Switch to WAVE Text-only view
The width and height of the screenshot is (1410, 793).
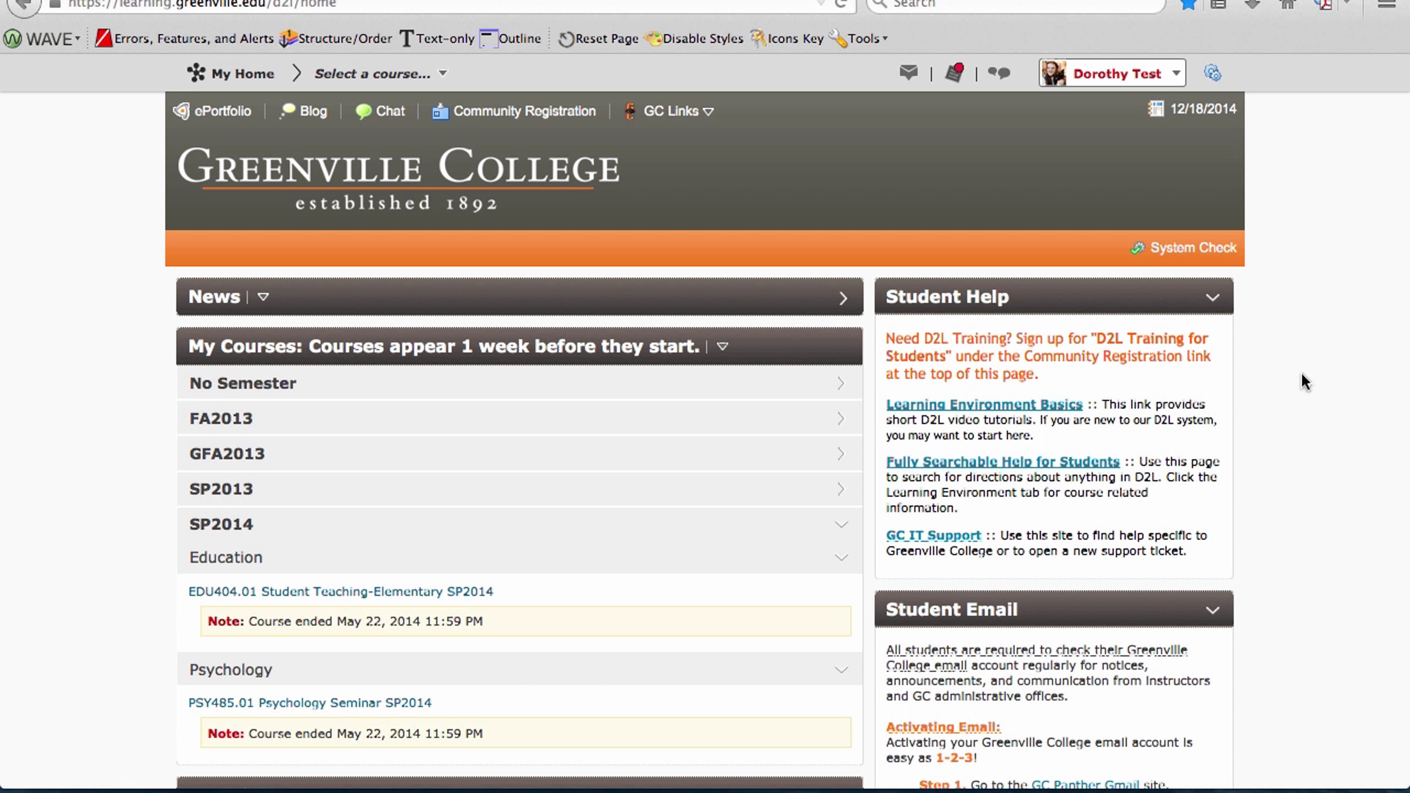click(x=437, y=39)
